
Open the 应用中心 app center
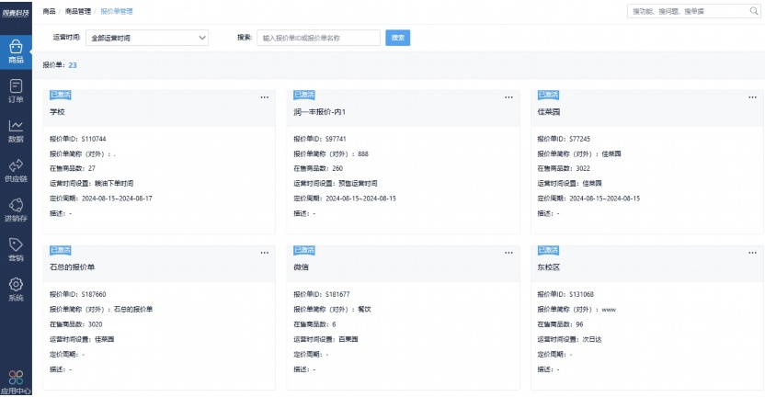click(16, 382)
